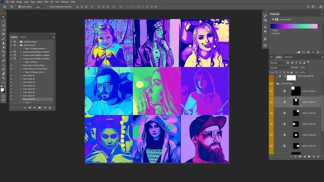Toggle visibility of Color of Tiles group
This screenshot has height=182, width=324.
pos(271,84)
